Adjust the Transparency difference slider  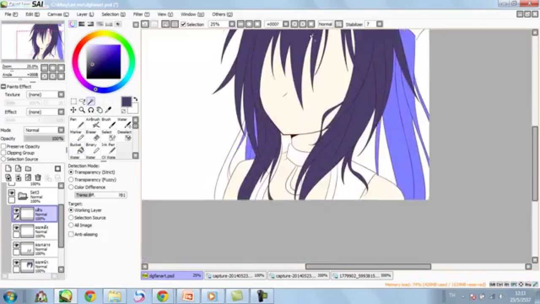click(x=101, y=195)
